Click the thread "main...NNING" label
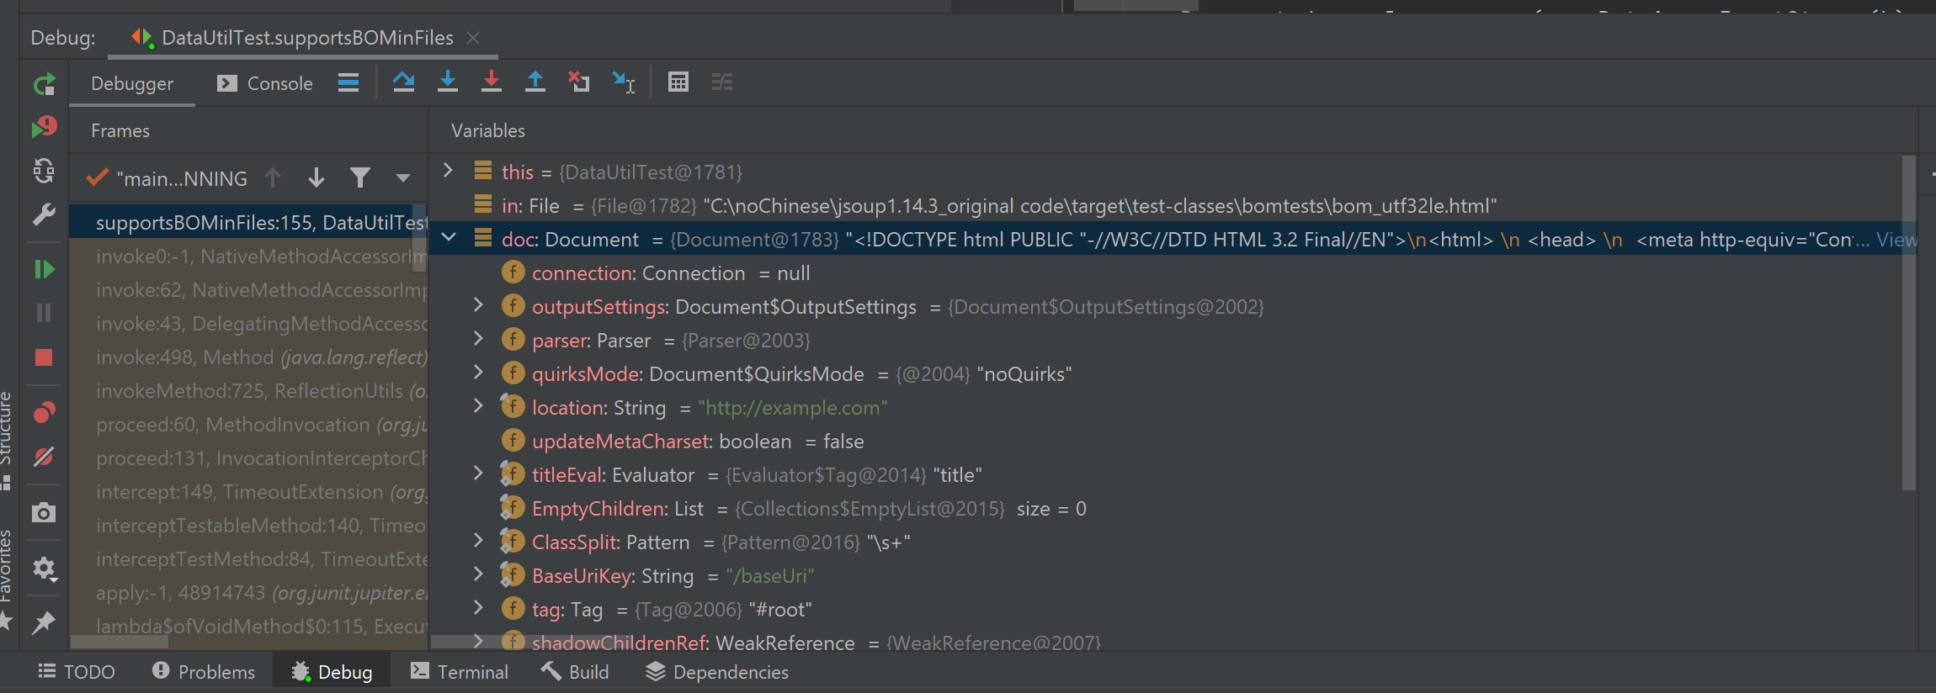The height and width of the screenshot is (693, 1936). click(x=182, y=178)
